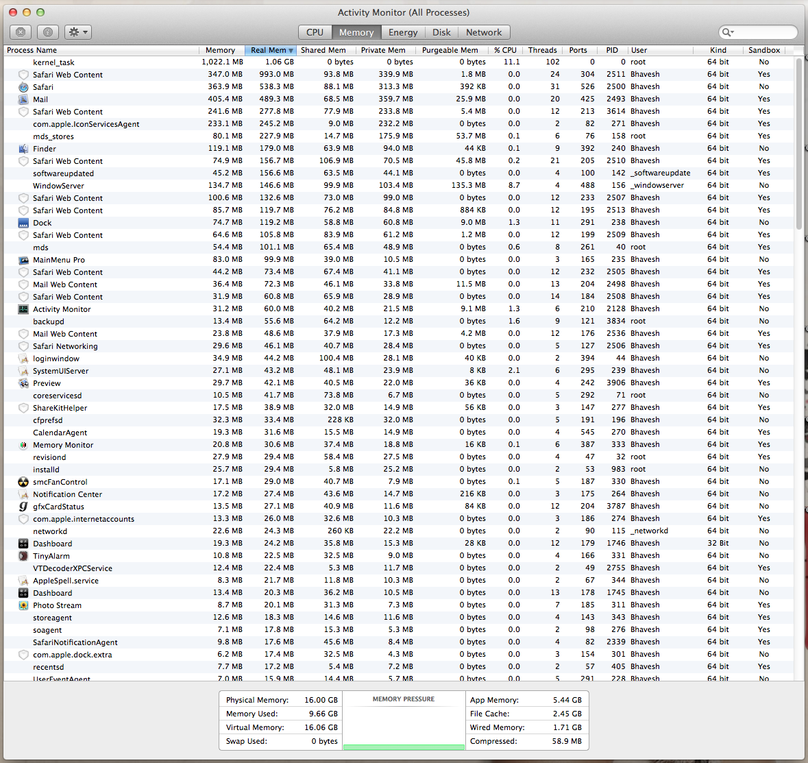The height and width of the screenshot is (763, 808).
Task: Click the Notification Center icon
Action: tap(23, 494)
